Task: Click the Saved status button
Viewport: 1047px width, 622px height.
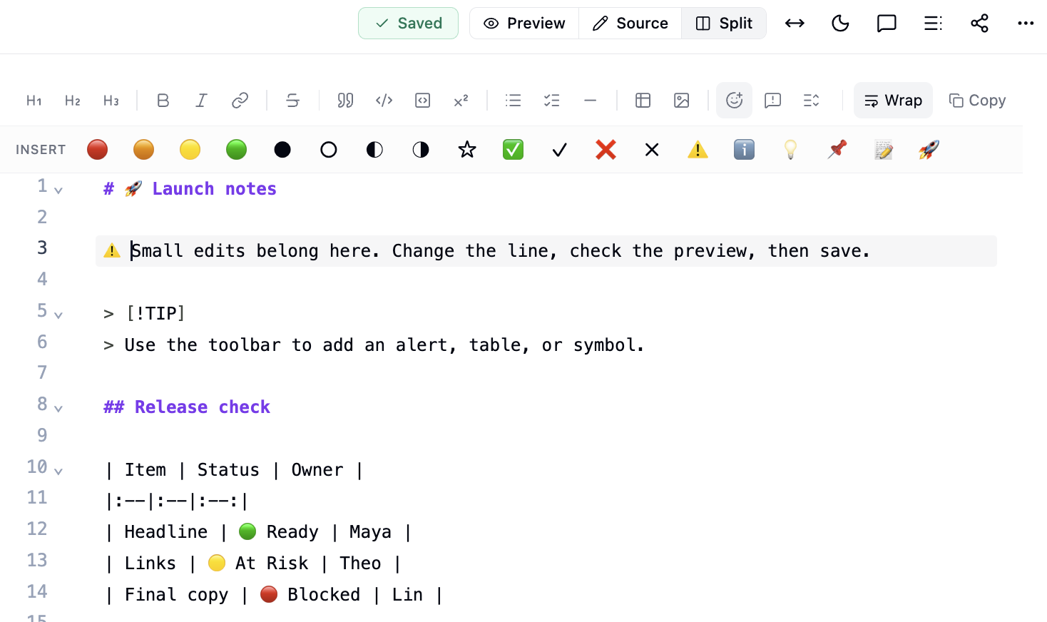Action: click(408, 24)
